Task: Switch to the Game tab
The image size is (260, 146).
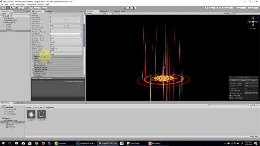Action: [x=104, y=11]
